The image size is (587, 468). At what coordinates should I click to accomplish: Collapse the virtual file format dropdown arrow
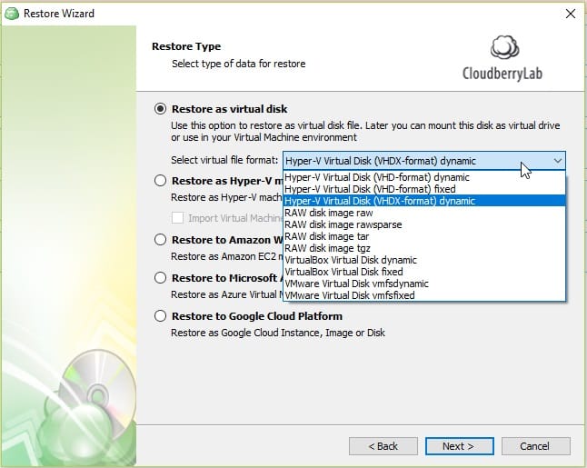(x=557, y=161)
